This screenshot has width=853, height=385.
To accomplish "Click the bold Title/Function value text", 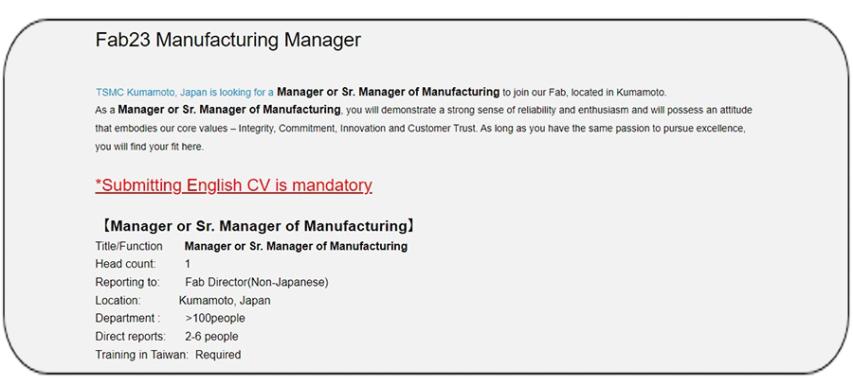I will (296, 246).
